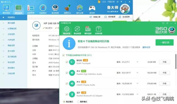Click the green 一键安装 button
This screenshot has height=104, width=177.
165,43
